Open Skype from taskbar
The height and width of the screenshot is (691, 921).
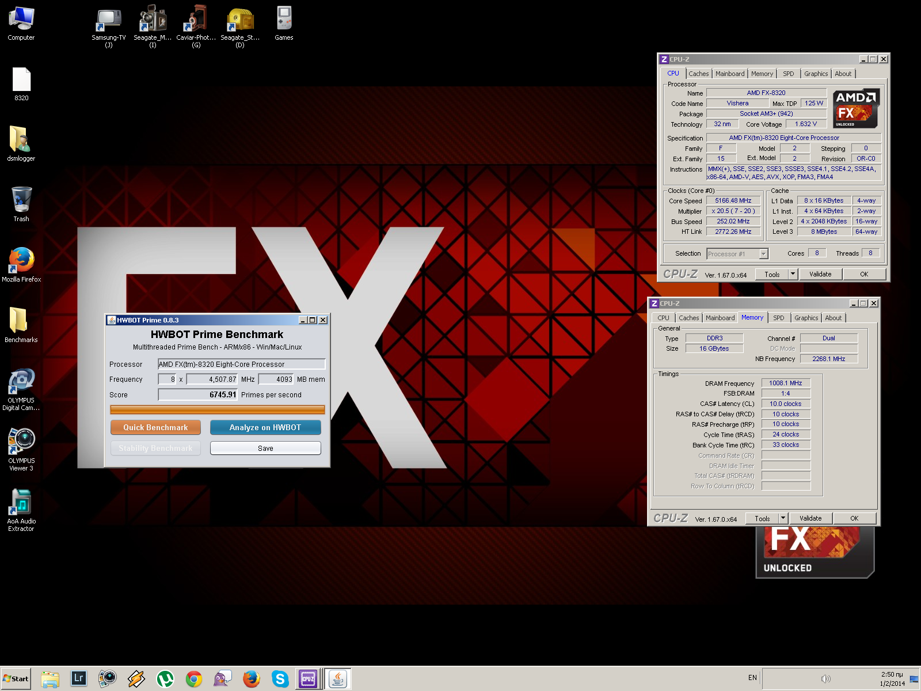coord(280,679)
